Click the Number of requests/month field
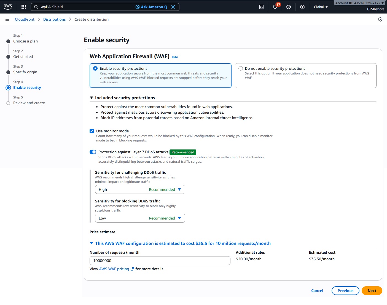The height and width of the screenshot is (305, 387). coord(160,261)
